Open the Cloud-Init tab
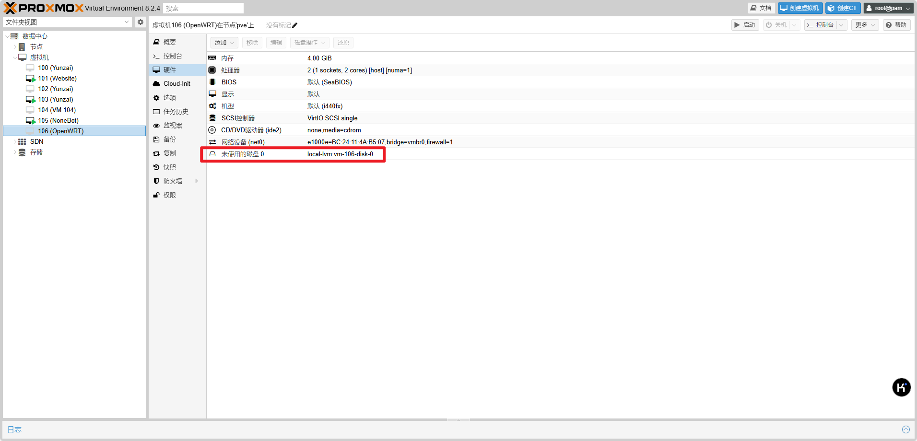This screenshot has width=917, height=441. (x=176, y=83)
